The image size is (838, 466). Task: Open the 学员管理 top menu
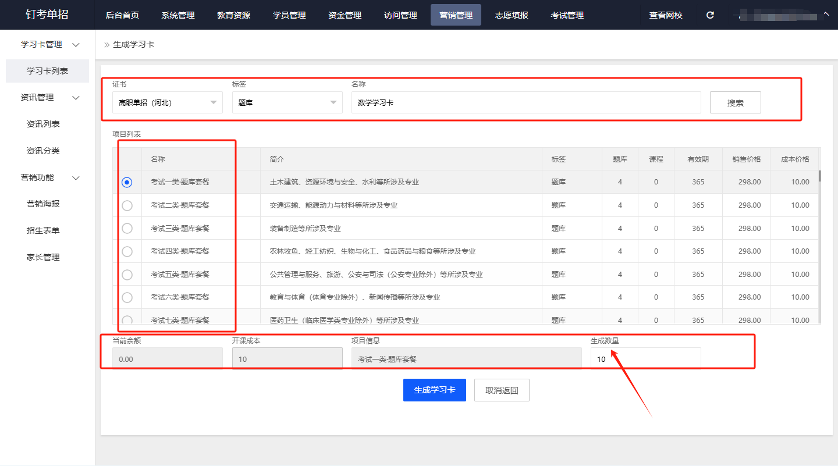pyautogui.click(x=289, y=15)
